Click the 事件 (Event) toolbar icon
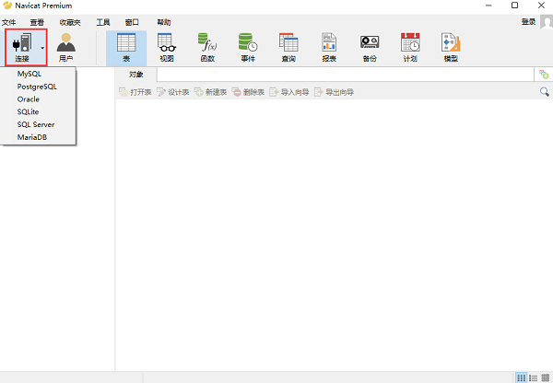 tap(248, 46)
